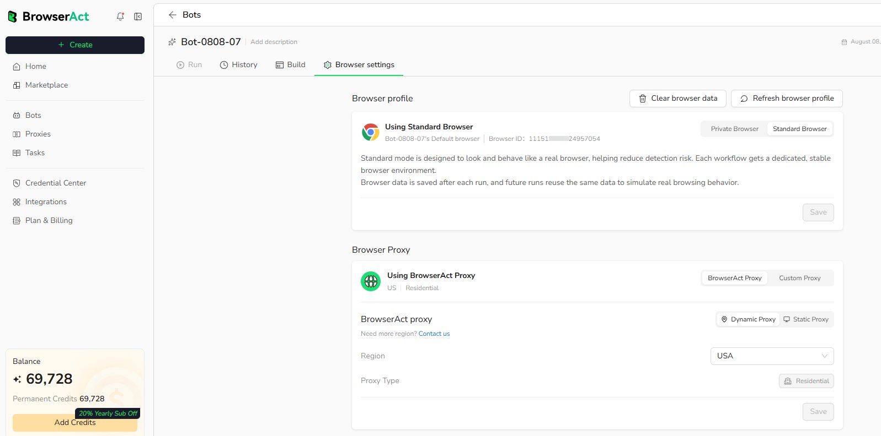Click the Bots breadcrumb label
Viewport: 881px width, 436px height.
pos(191,15)
